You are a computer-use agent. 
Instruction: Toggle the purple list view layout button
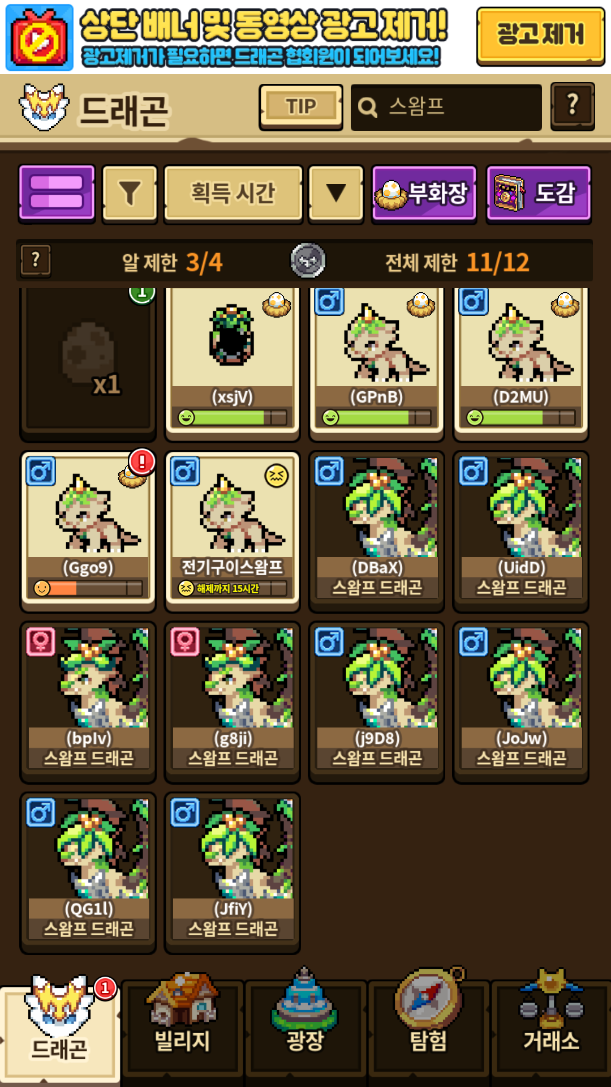coord(57,192)
